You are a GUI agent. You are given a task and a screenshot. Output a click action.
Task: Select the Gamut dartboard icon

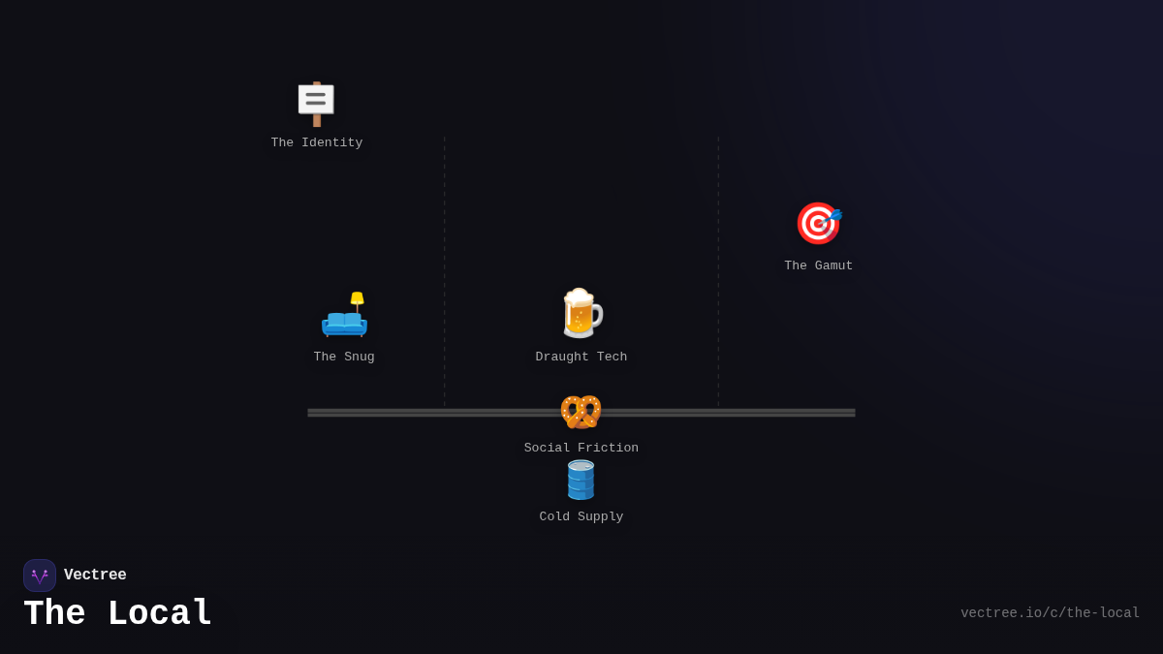point(818,224)
